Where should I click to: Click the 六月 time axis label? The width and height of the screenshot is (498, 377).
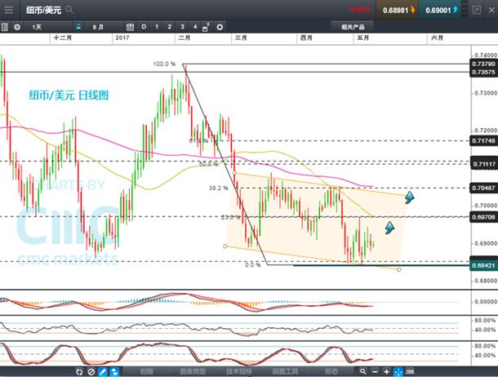[437, 38]
